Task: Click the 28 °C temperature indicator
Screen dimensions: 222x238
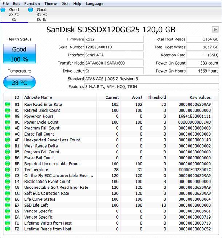Action: pyautogui.click(x=19, y=82)
